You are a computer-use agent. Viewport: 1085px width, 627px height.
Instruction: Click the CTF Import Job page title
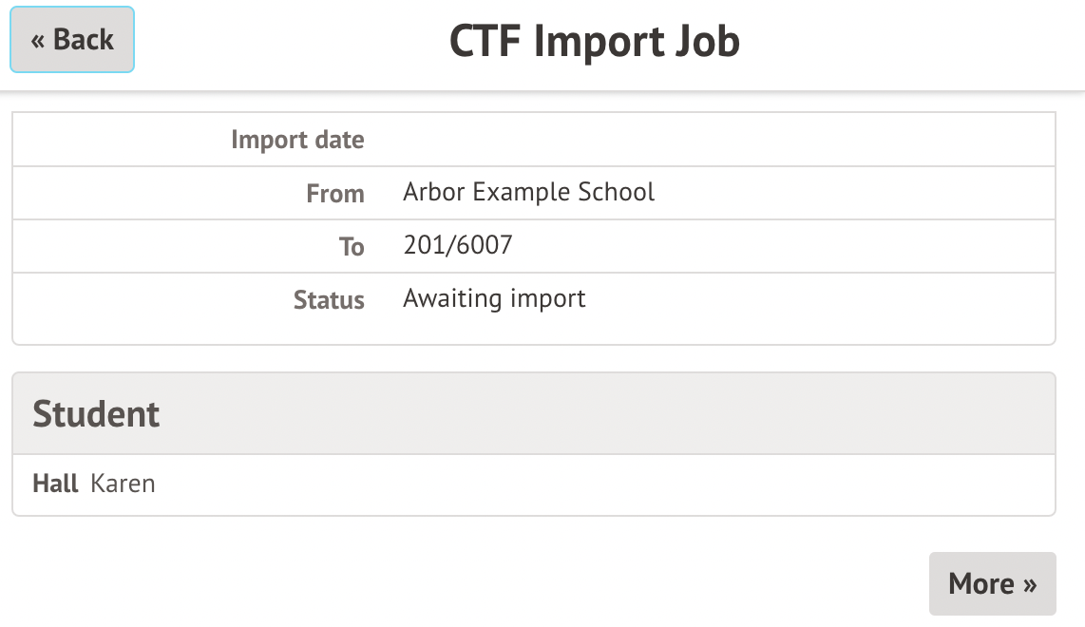594,42
